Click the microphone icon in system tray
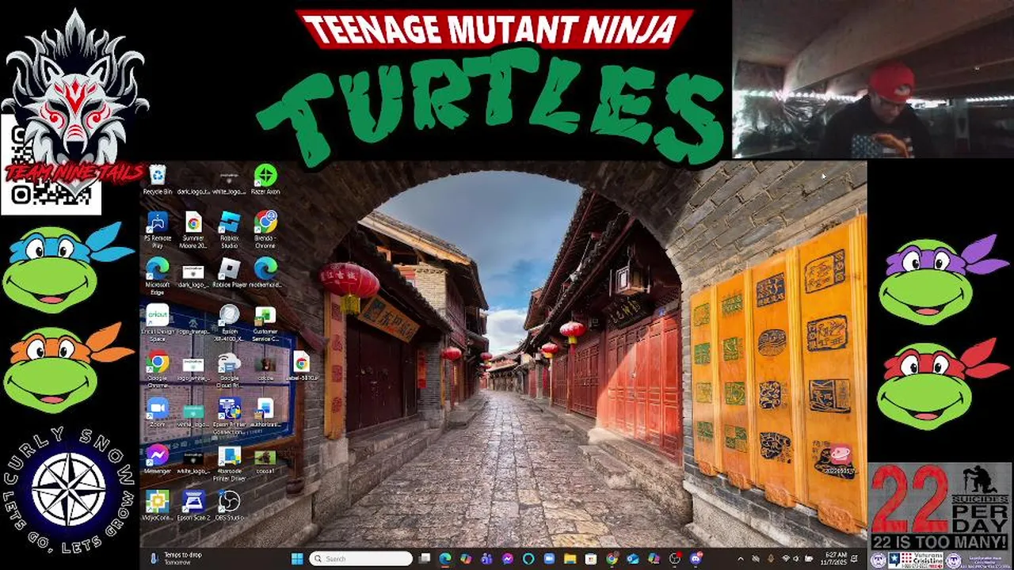1014x570 pixels. (x=770, y=559)
